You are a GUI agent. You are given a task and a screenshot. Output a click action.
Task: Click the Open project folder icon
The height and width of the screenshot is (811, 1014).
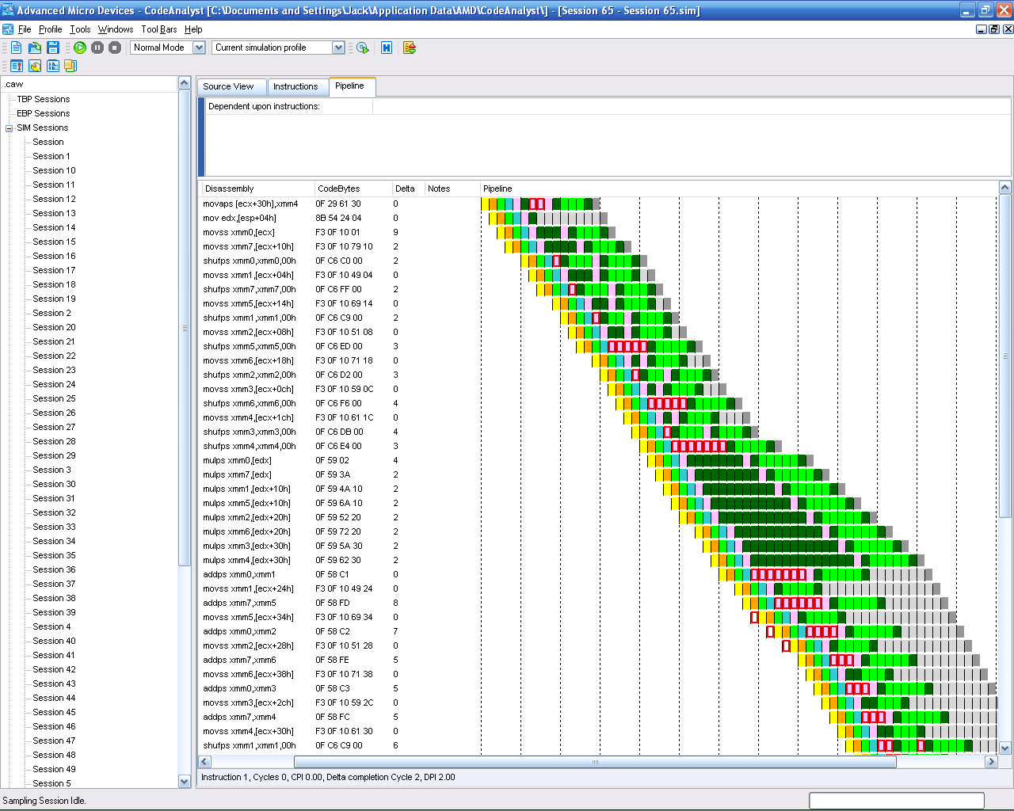point(35,48)
